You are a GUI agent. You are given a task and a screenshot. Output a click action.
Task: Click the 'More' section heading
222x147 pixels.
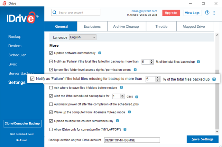tap(54, 46)
